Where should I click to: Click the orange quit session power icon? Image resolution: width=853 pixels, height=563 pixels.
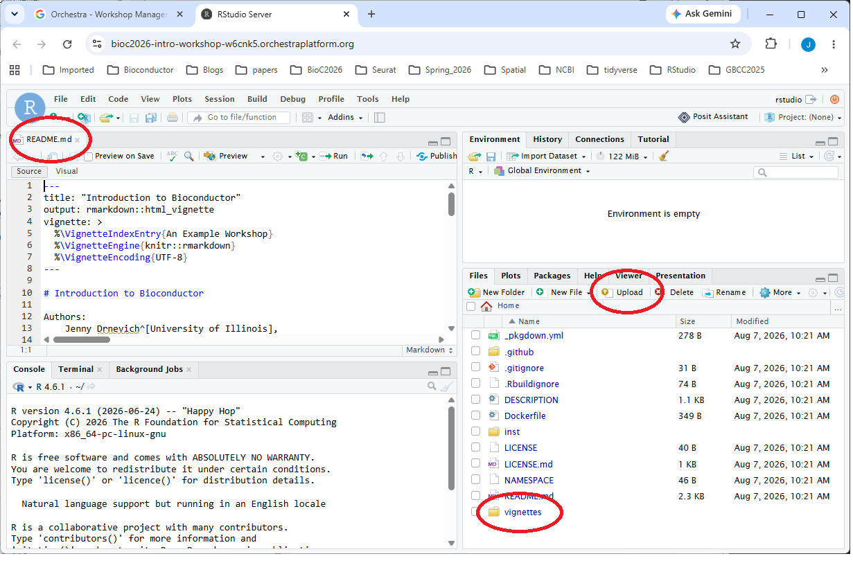click(834, 100)
